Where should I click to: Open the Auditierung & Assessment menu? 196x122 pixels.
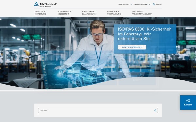point(64,13)
